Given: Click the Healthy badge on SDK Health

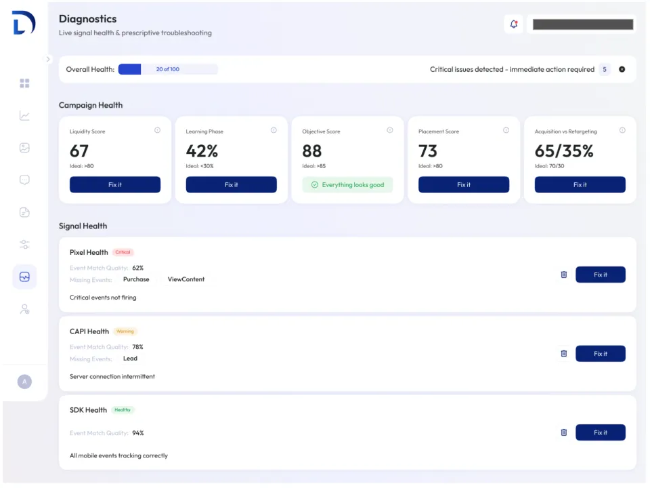Looking at the screenshot, I should point(123,410).
